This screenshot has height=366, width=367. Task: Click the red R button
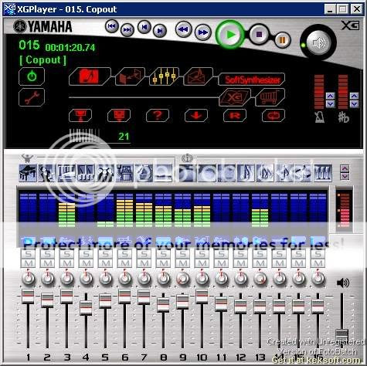pos(235,115)
